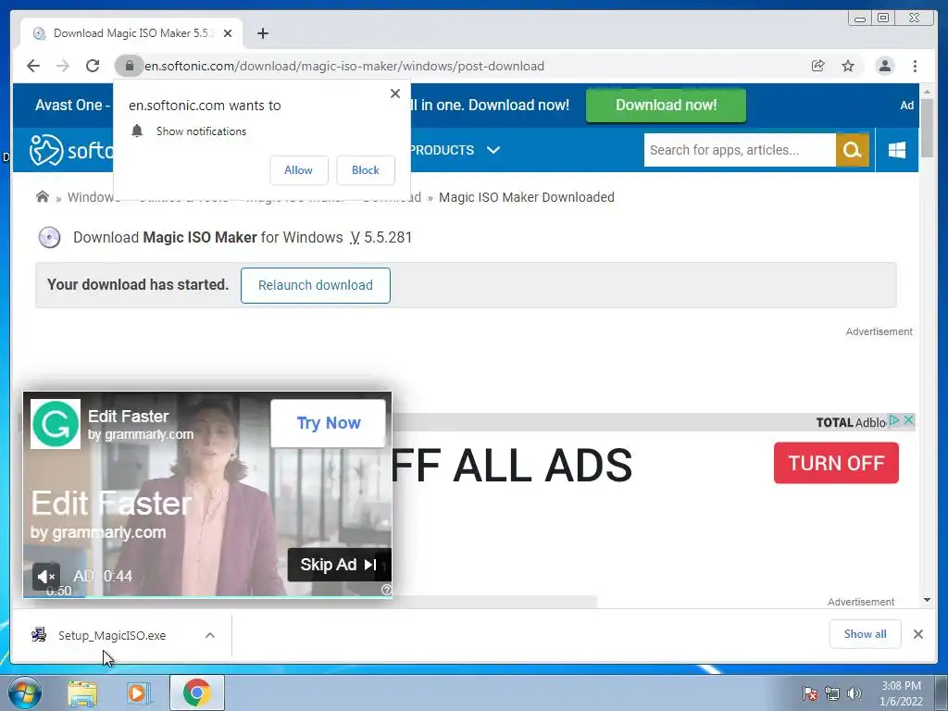Viewport: 948px width, 711px height.
Task: Reload the page with the refresh icon
Action: [x=93, y=66]
